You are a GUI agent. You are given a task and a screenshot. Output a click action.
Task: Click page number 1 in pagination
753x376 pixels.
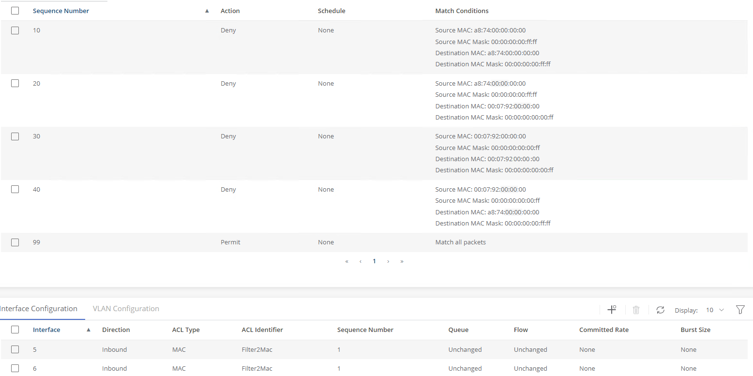tap(374, 261)
